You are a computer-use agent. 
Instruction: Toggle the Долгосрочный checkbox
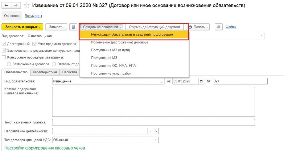pyautogui.click(x=4, y=44)
